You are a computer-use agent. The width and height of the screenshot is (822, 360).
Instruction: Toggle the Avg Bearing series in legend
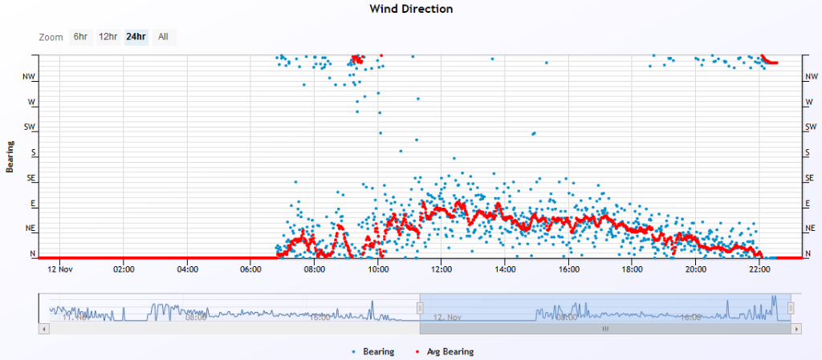coord(444,352)
